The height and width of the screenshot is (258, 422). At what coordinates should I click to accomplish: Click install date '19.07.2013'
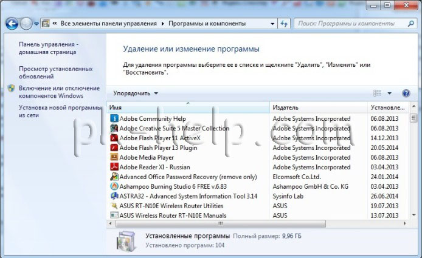[x=384, y=206]
